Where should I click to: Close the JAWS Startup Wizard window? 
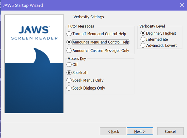click(x=182, y=5)
